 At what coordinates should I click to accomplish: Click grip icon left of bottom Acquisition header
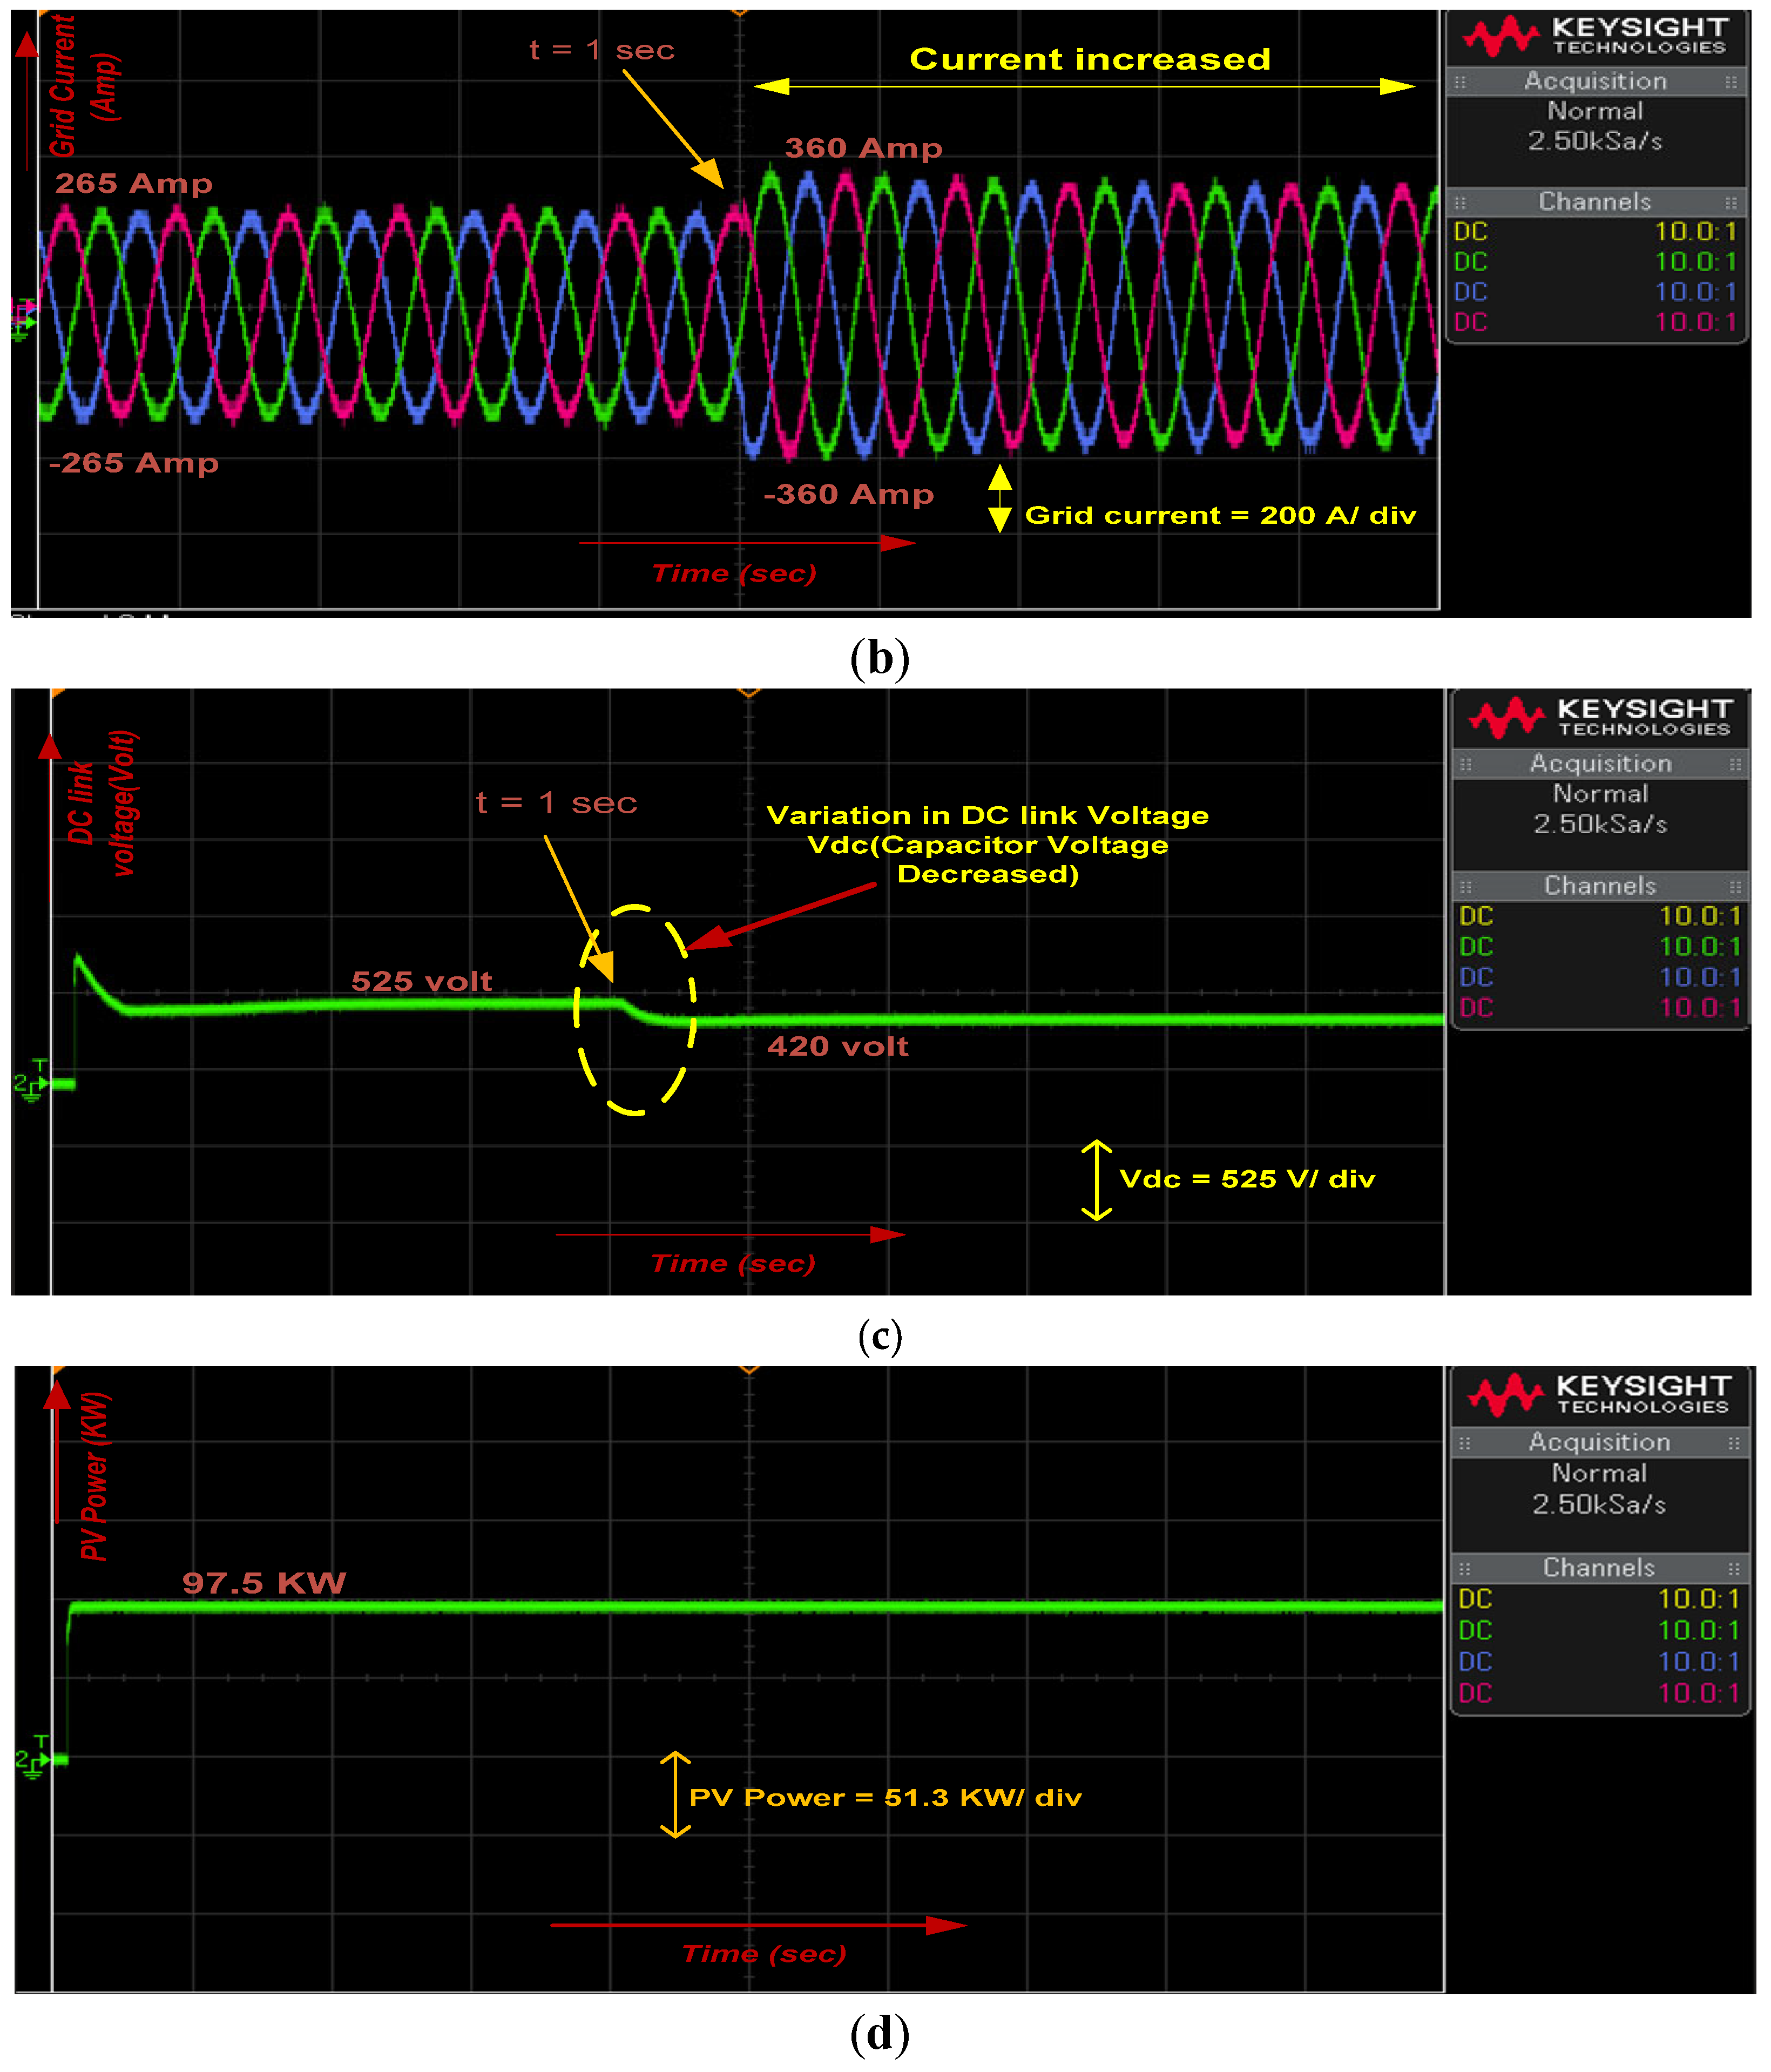1465,1443
